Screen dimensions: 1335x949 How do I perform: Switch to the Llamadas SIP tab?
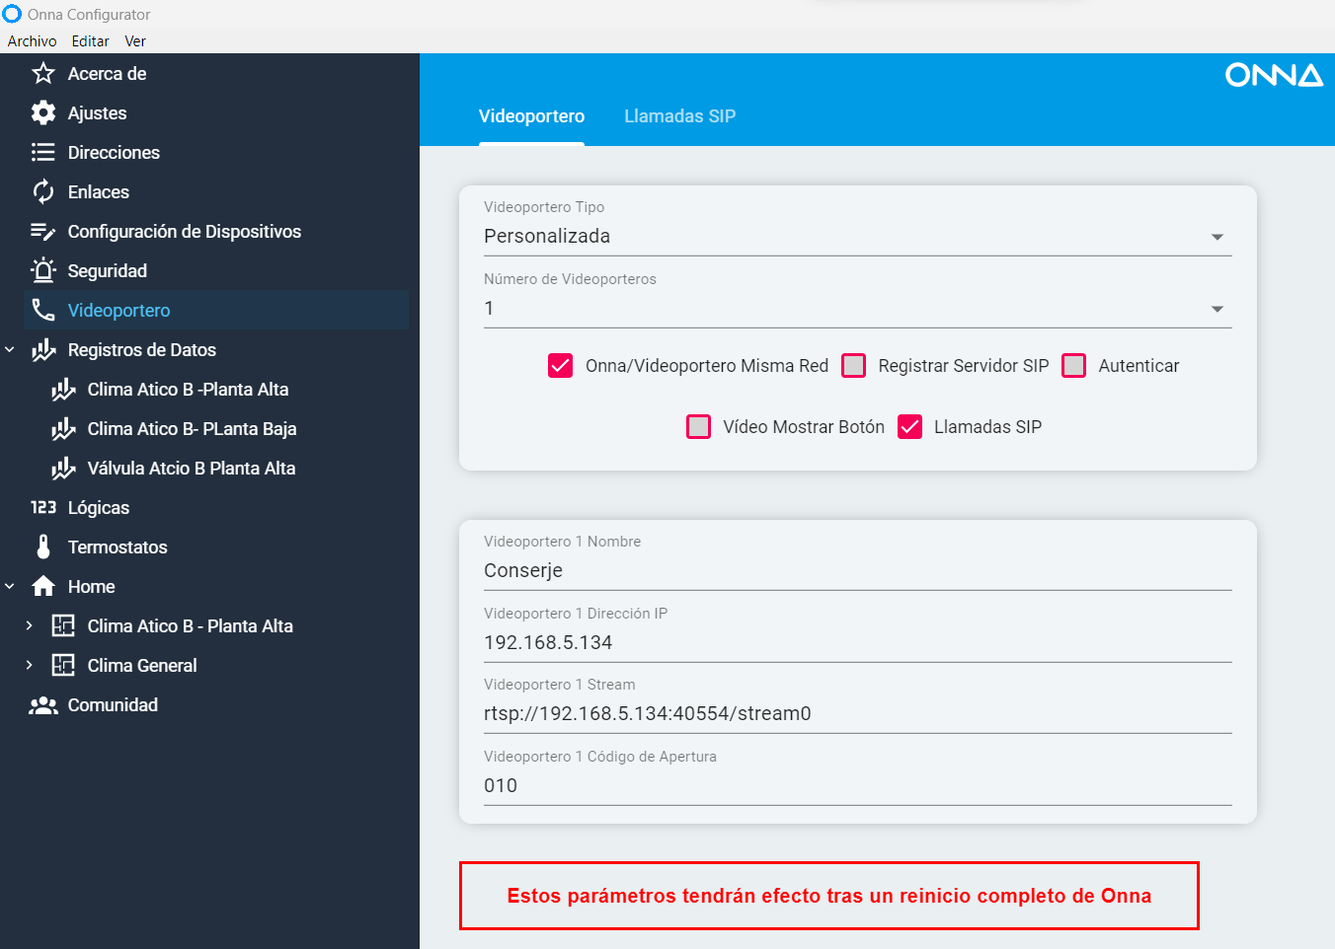pyautogui.click(x=679, y=116)
